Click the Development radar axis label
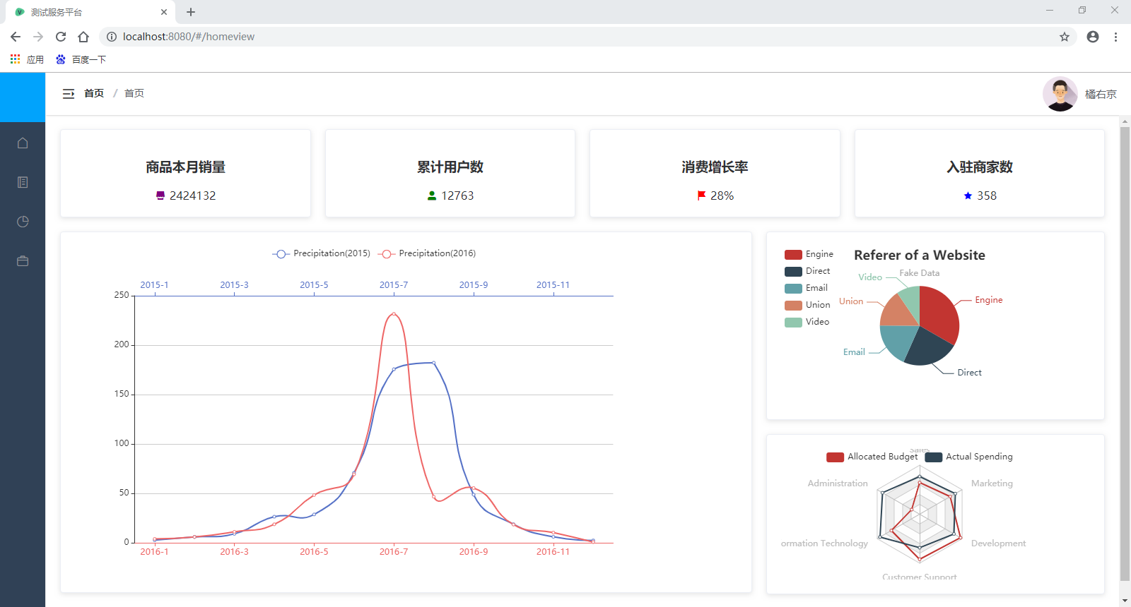Image resolution: width=1131 pixels, height=607 pixels. [x=998, y=543]
